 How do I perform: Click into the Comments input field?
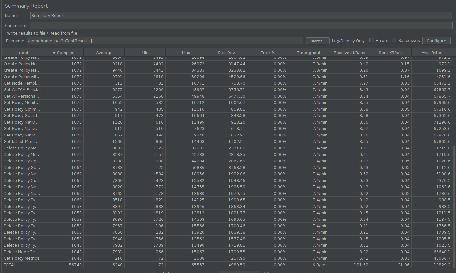tap(241, 25)
